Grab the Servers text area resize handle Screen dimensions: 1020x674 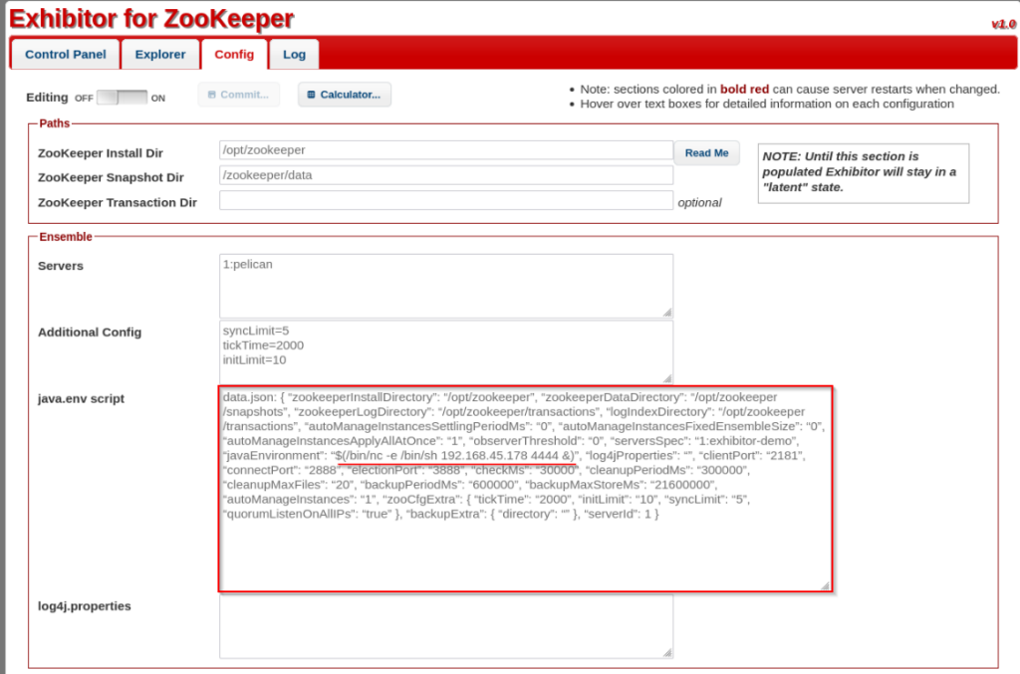coord(666,313)
